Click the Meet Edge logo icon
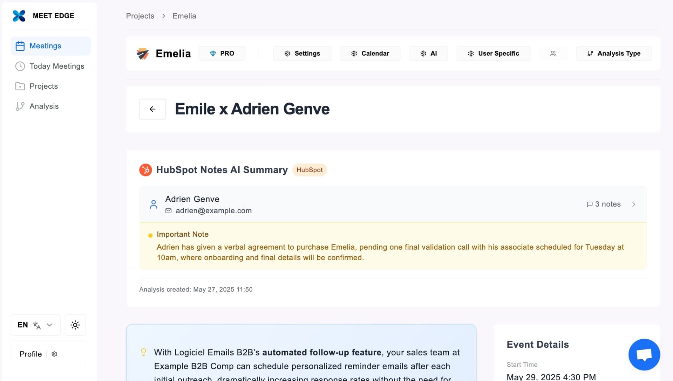This screenshot has height=381, width=673. pos(19,16)
